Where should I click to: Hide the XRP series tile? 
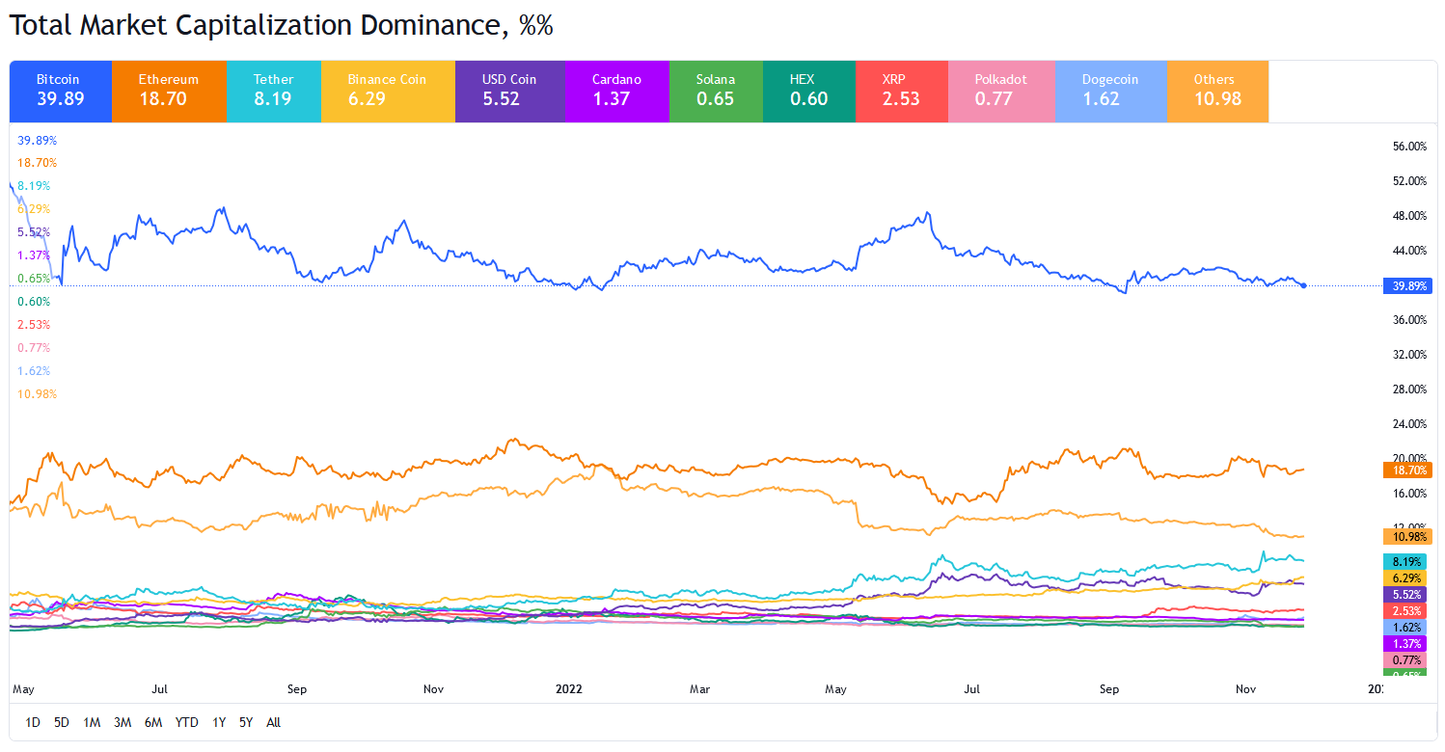902,91
